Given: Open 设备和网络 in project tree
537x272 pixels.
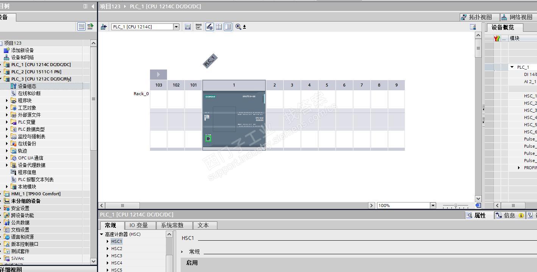Looking at the screenshot, I should tap(22, 57).
